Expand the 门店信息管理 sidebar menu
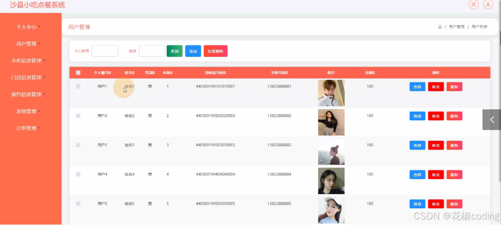Viewport: 501px width, 225px height. click(x=29, y=78)
